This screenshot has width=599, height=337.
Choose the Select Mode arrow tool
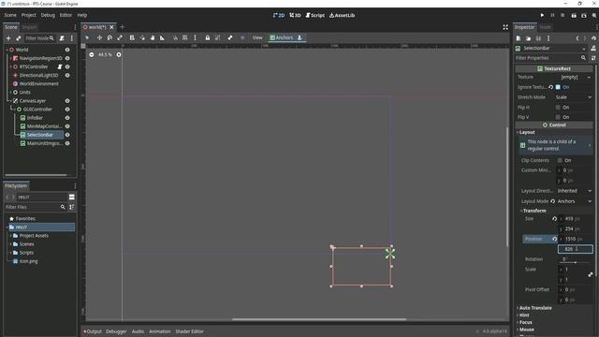click(x=87, y=37)
